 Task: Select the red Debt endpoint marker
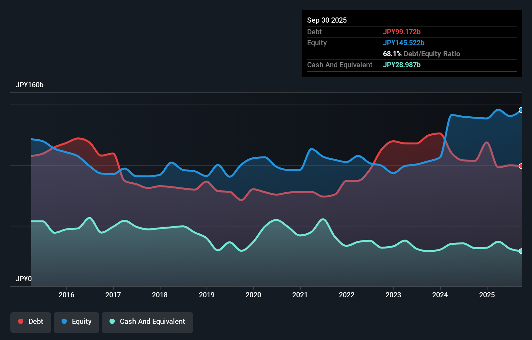click(521, 166)
